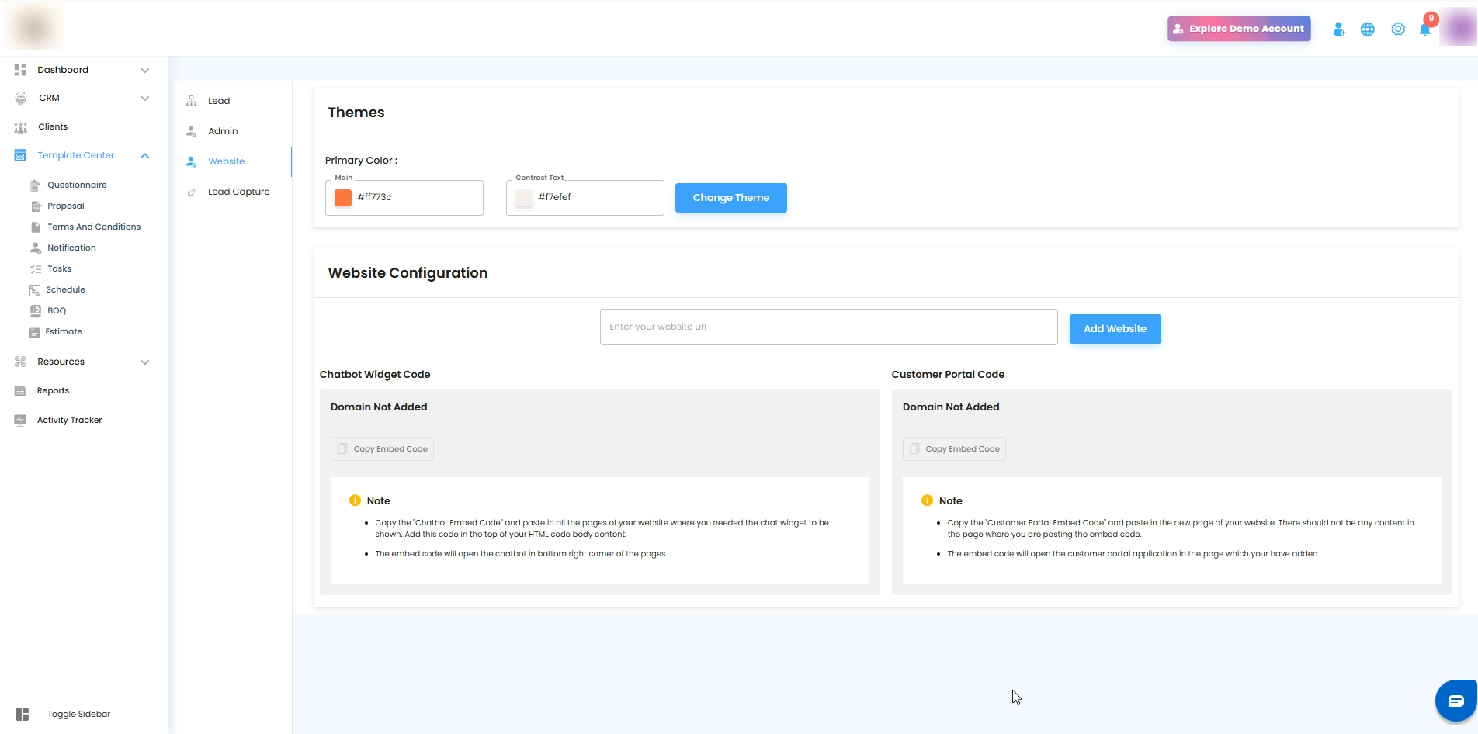Copy the Customer Portal embed code
The image size is (1478, 734).
(x=954, y=449)
